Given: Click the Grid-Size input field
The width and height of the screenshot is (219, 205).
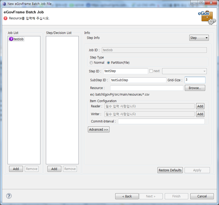Looking at the screenshot, I should [195, 80].
